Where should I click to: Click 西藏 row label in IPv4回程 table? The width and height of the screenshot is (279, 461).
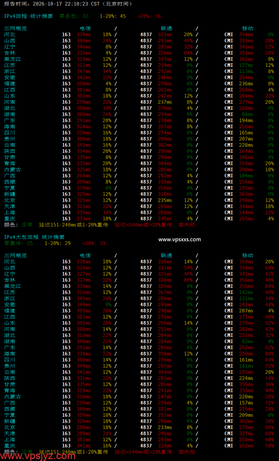(x=10, y=182)
